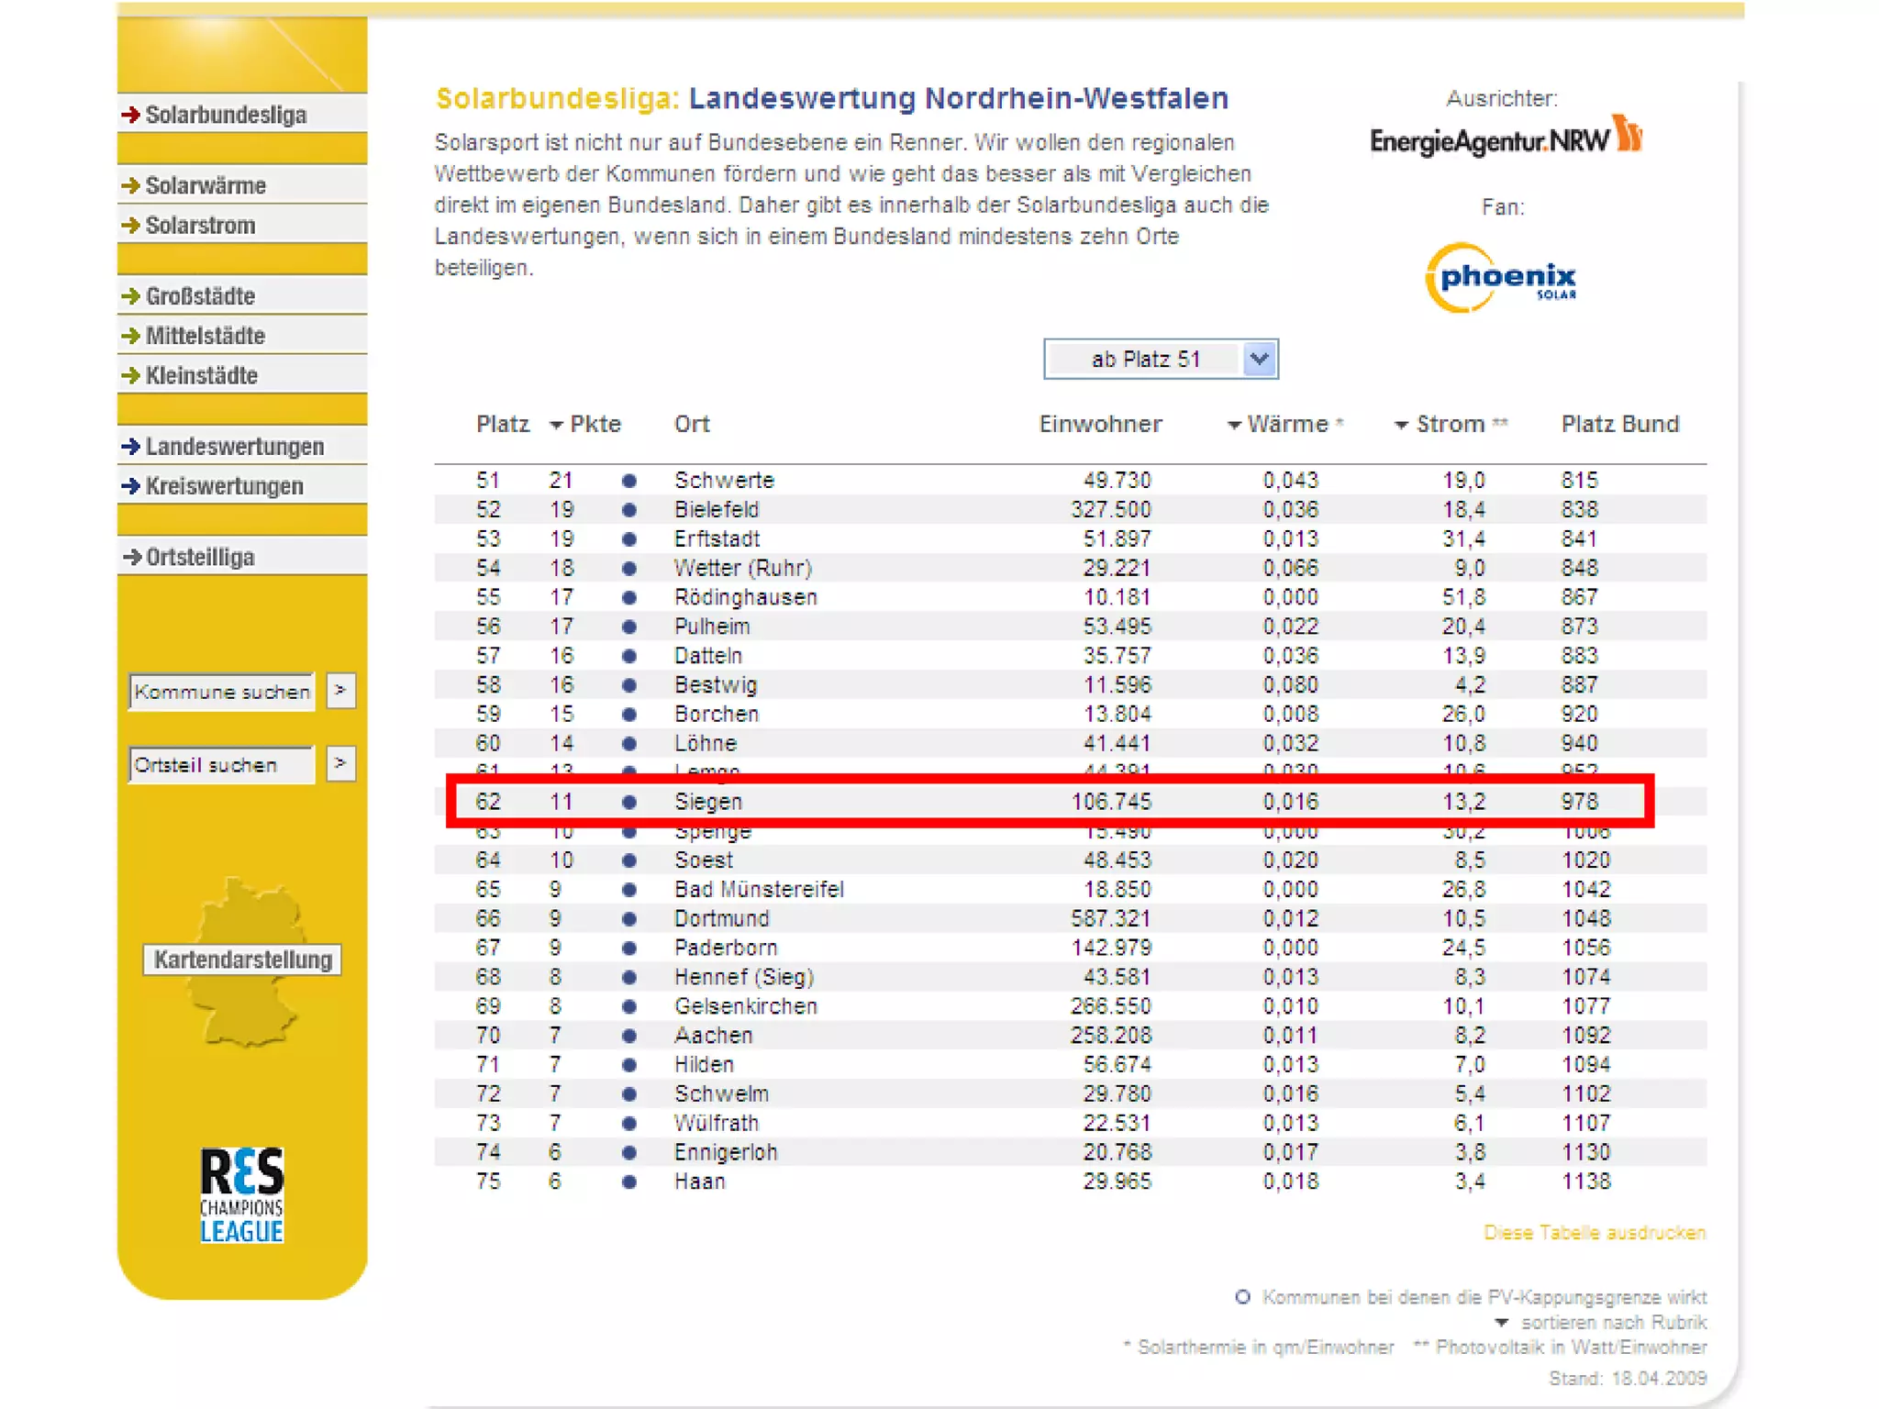Click the EnergieAgentur.NRW logo

coord(1505,139)
